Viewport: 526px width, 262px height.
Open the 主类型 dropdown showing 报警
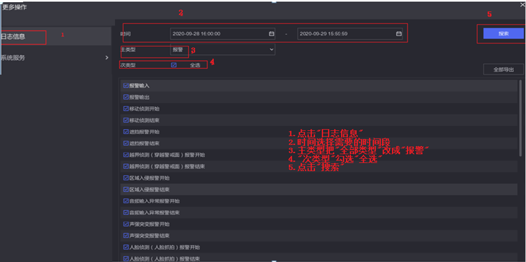pyautogui.click(x=223, y=49)
